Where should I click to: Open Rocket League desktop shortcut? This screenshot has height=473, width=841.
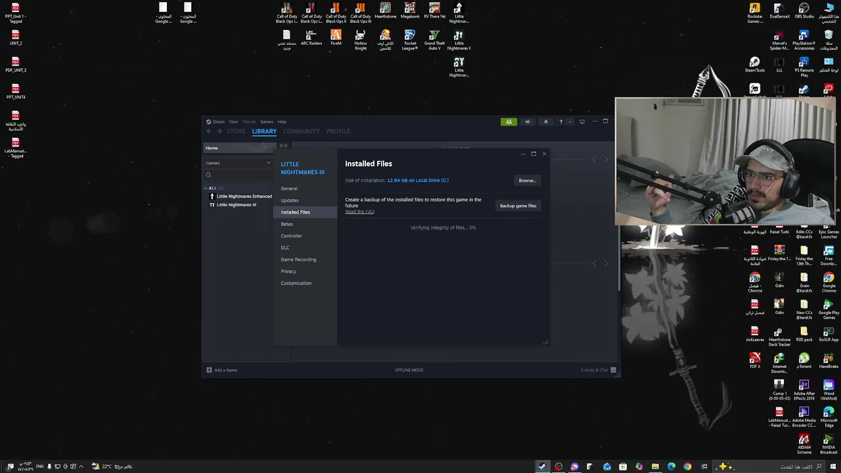(x=410, y=39)
